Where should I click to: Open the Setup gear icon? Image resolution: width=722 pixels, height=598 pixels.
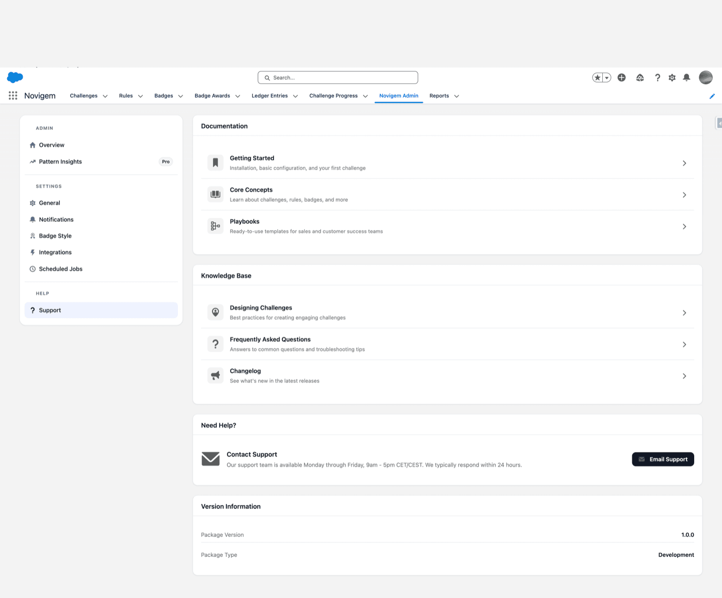tap(672, 78)
